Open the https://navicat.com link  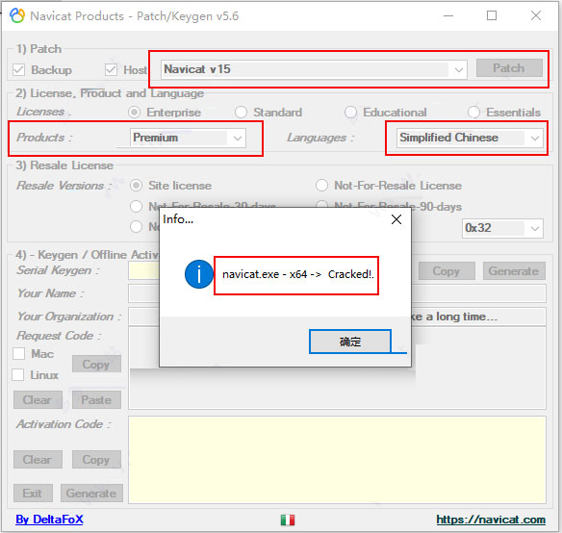pyautogui.click(x=491, y=520)
